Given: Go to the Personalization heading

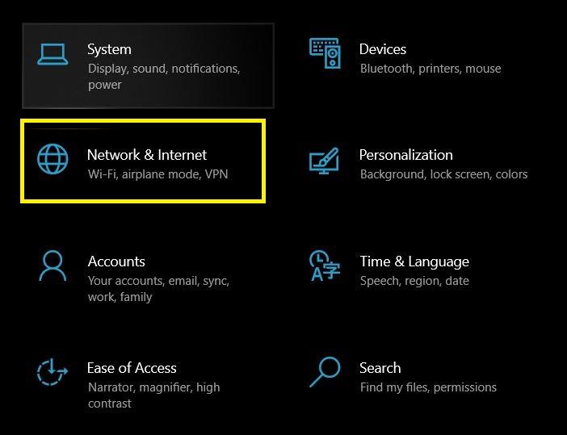Looking at the screenshot, I should click(405, 155).
